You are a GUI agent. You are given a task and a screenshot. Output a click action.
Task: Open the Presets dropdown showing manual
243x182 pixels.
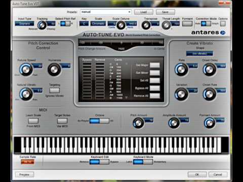click(x=106, y=12)
